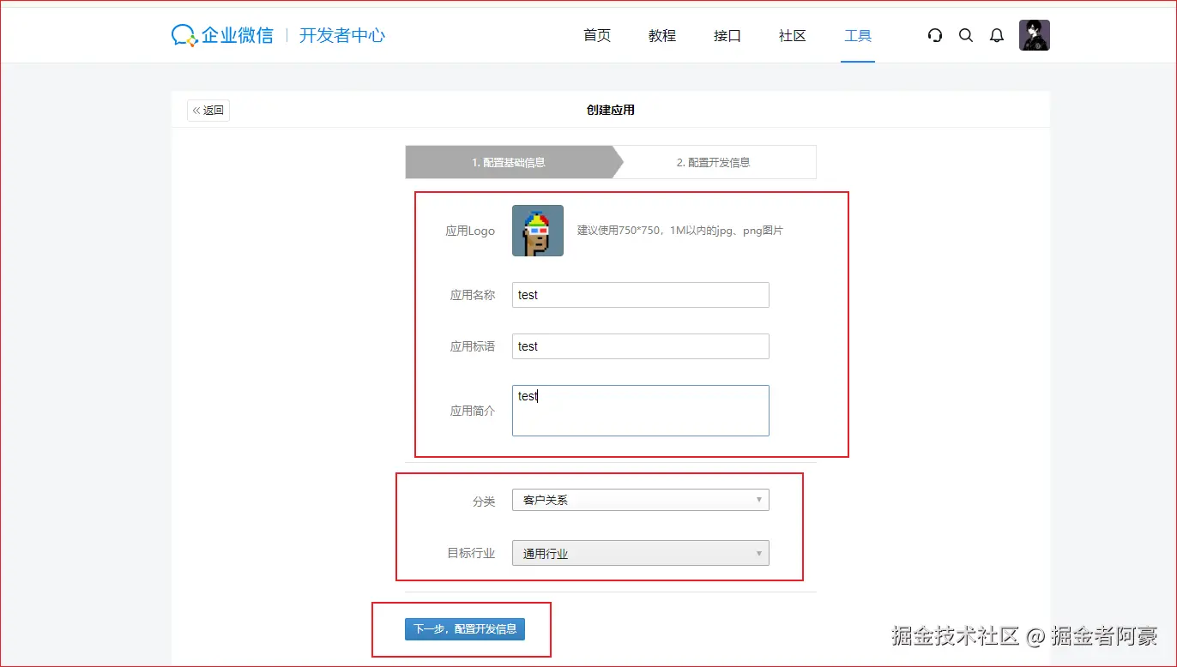Click the 开发者中心 header link
The width and height of the screenshot is (1177, 667).
[x=342, y=35]
